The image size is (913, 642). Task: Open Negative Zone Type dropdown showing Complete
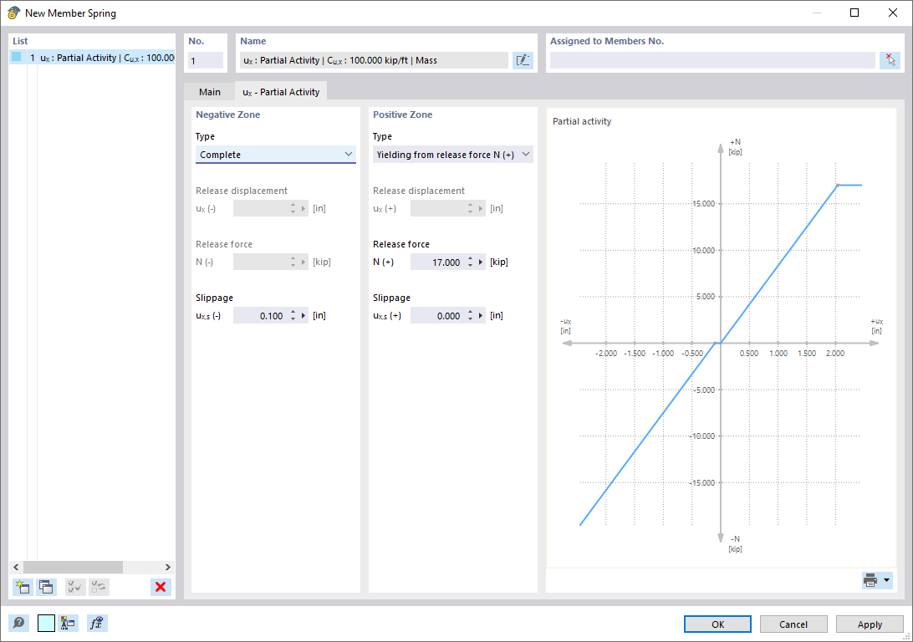pyautogui.click(x=275, y=155)
